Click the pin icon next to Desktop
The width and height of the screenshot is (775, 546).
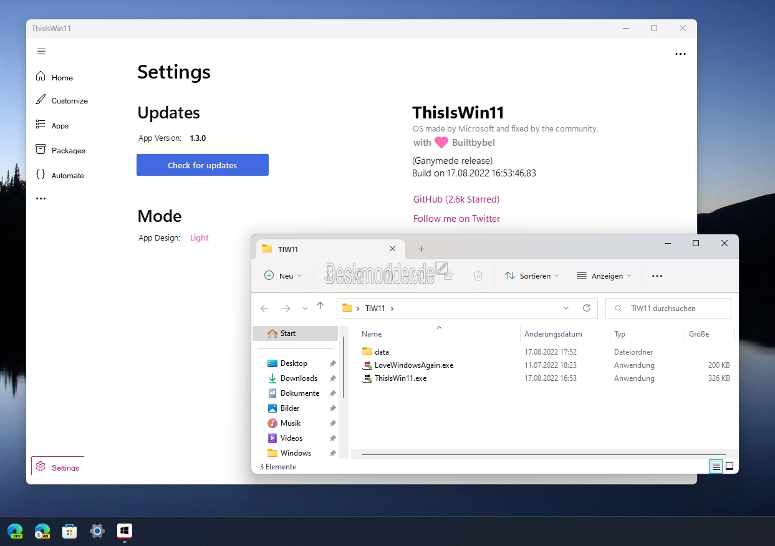click(332, 363)
